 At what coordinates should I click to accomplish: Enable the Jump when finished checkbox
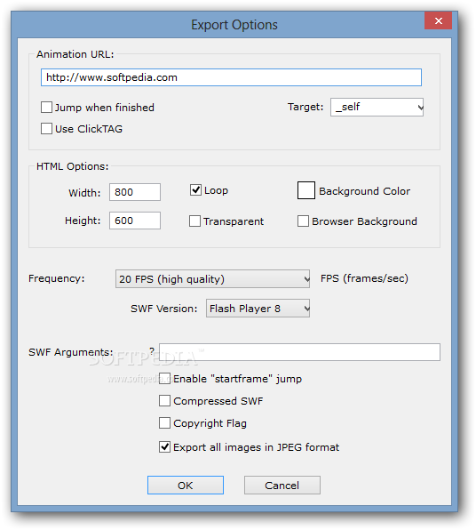pos(46,108)
